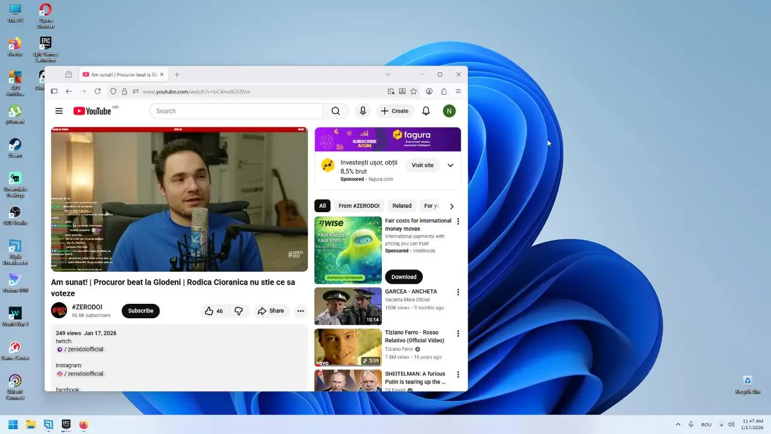Open File Explorer from taskbar
The width and height of the screenshot is (771, 434).
click(x=31, y=424)
